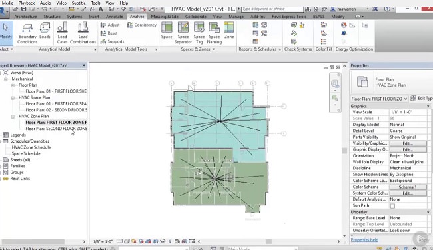Open the Manage ribbon tab

coord(236,17)
